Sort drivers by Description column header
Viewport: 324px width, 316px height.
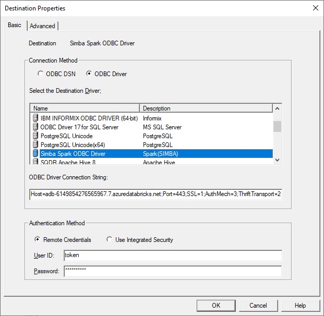pyautogui.click(x=206, y=108)
